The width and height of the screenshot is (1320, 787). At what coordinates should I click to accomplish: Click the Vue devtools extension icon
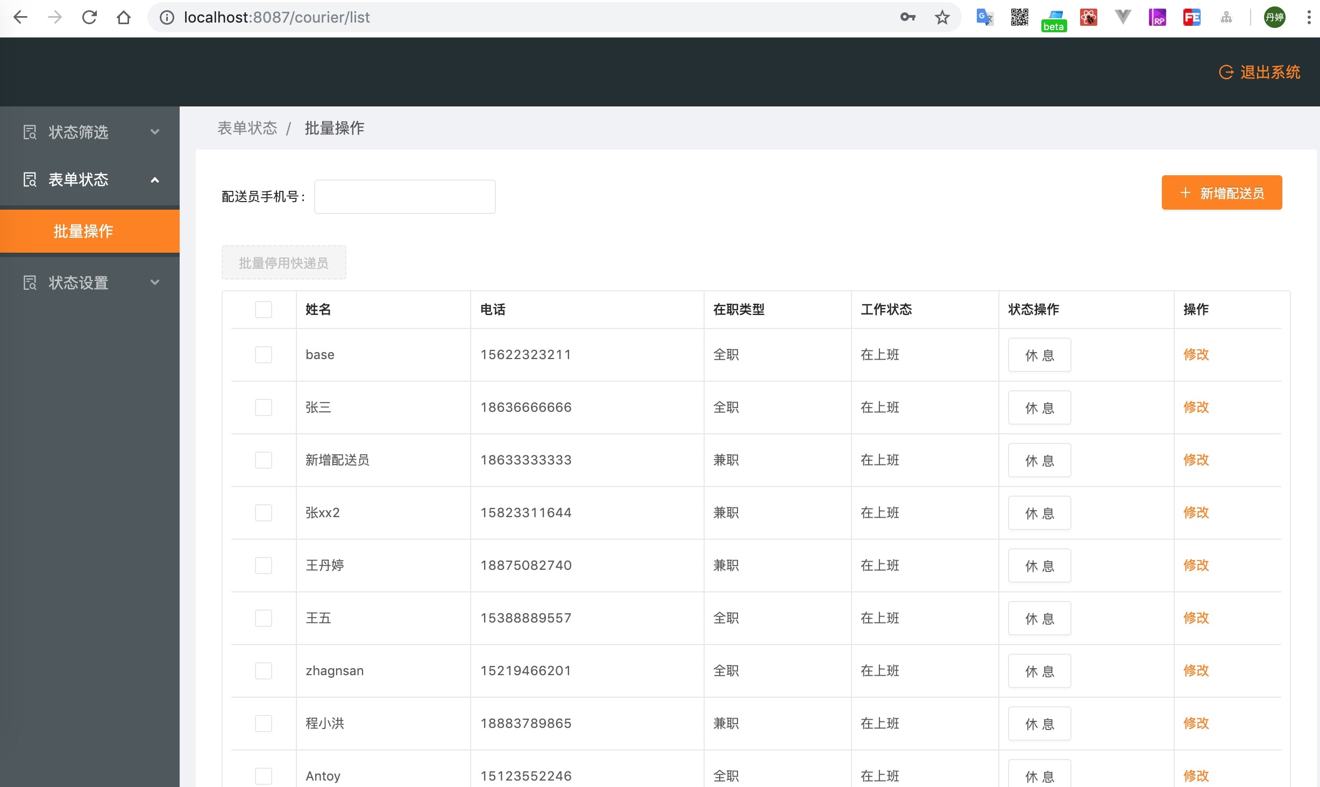click(x=1123, y=17)
